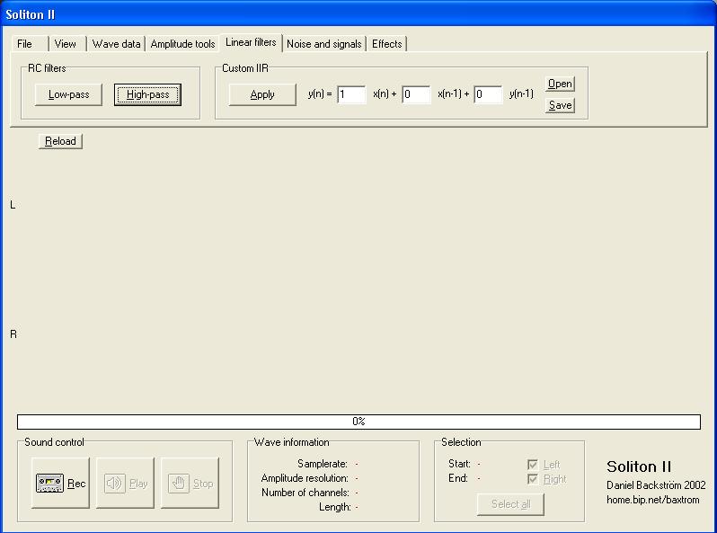Open a Custom IIR filter file

pyautogui.click(x=560, y=84)
